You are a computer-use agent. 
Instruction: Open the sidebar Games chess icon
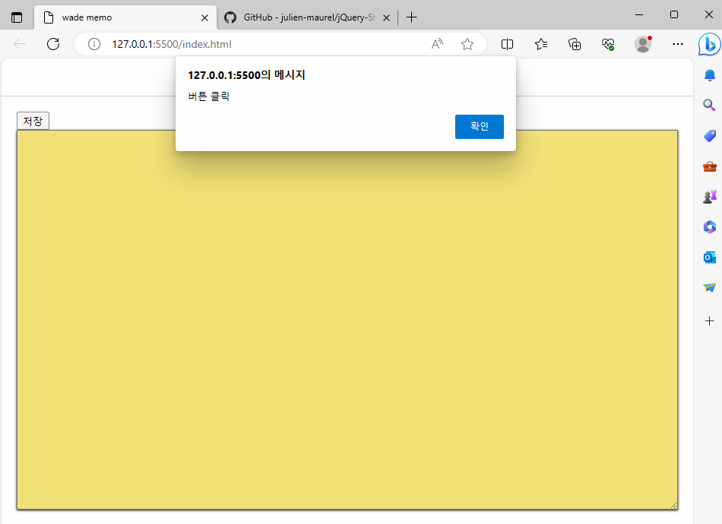coord(710,197)
